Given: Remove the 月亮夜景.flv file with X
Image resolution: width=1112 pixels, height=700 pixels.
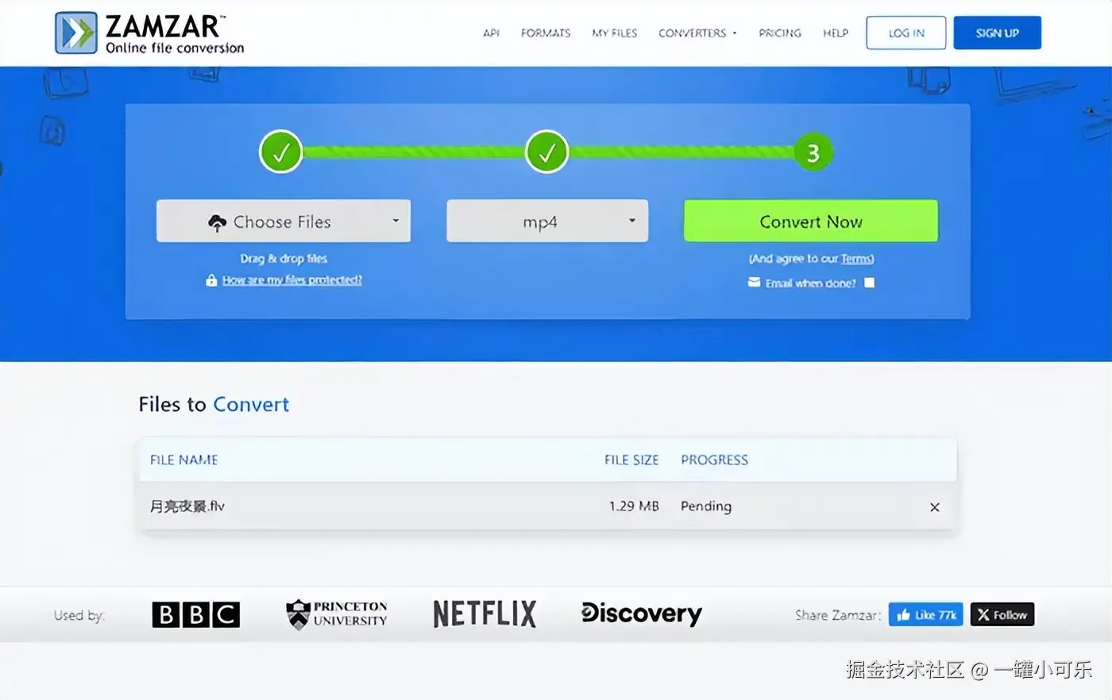Looking at the screenshot, I should (x=935, y=507).
